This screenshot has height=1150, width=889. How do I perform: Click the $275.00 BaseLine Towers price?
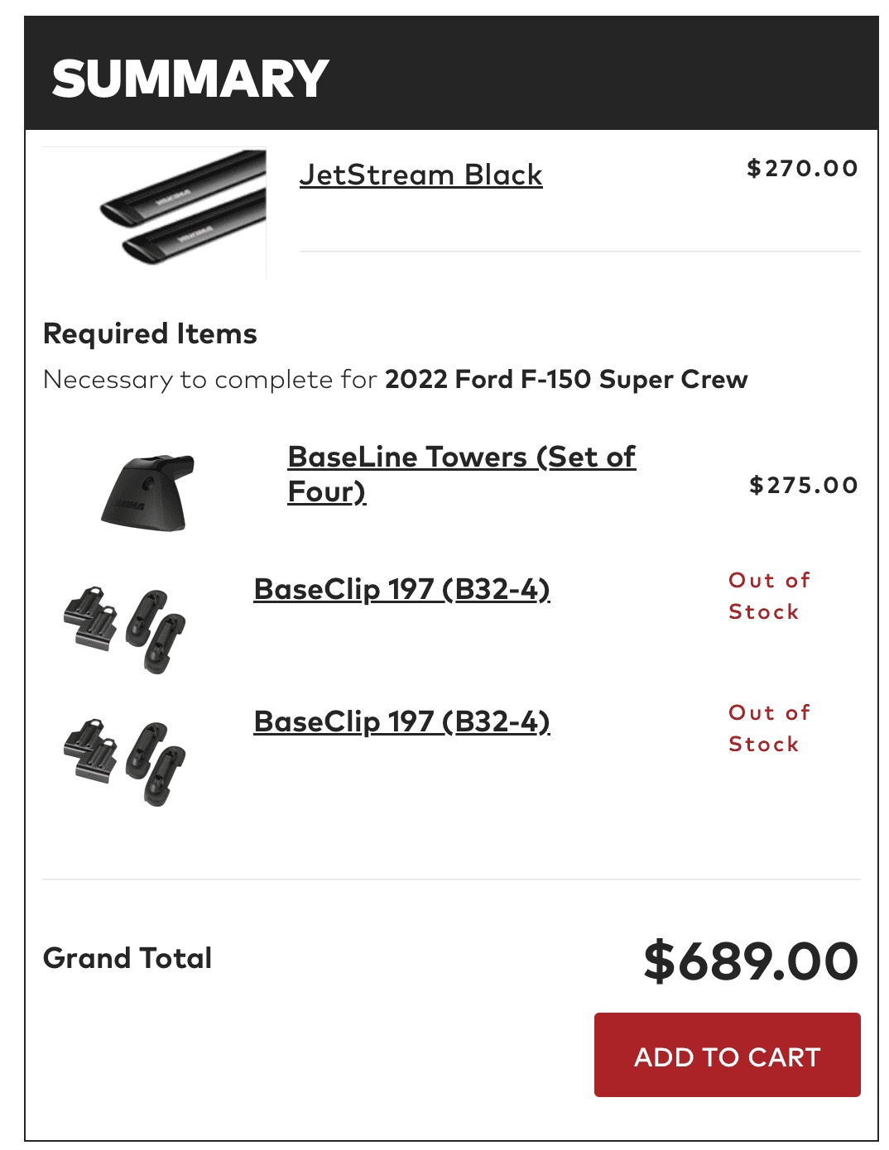coord(803,485)
